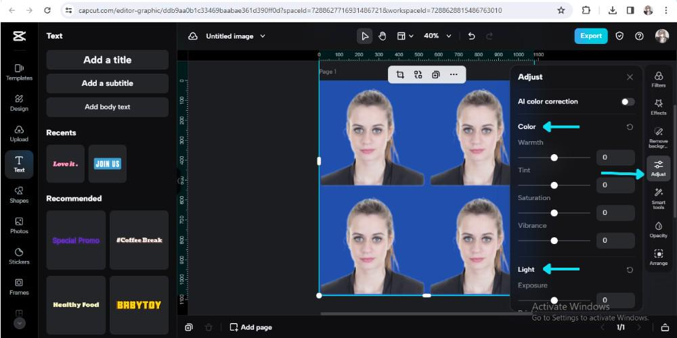677x338 pixels.
Task: Click the duplicate icon in floating toolbar
Action: coord(435,74)
